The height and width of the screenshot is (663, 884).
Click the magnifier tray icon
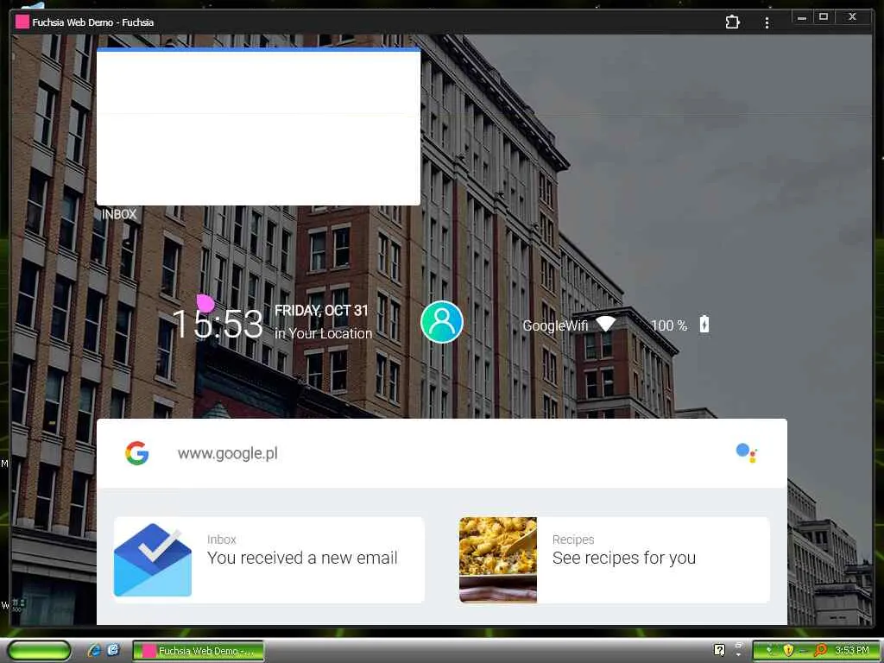820,650
